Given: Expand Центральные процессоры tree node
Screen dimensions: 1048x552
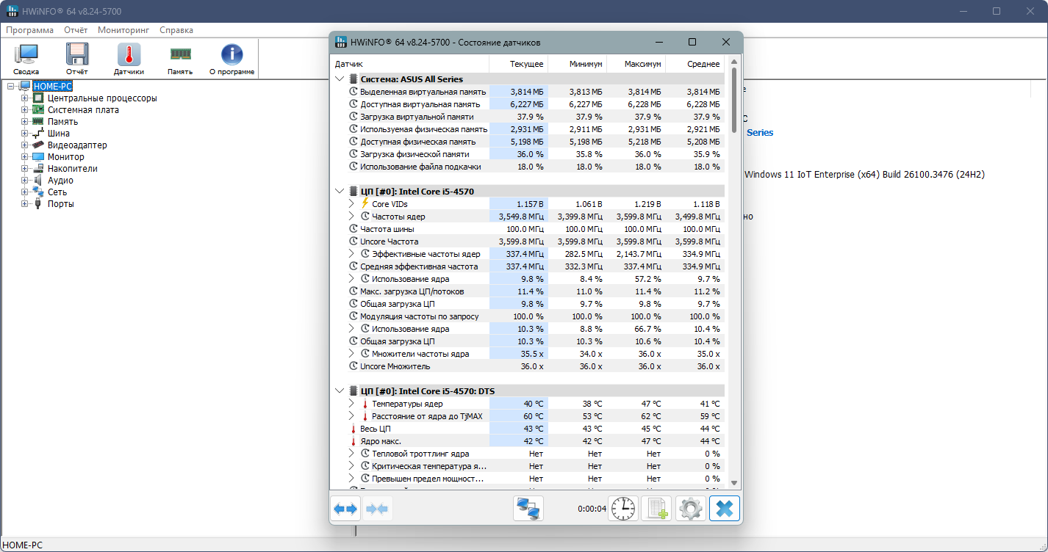Looking at the screenshot, I should point(24,98).
